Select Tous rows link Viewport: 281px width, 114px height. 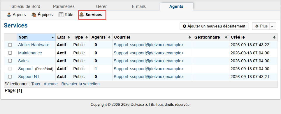point(36,84)
